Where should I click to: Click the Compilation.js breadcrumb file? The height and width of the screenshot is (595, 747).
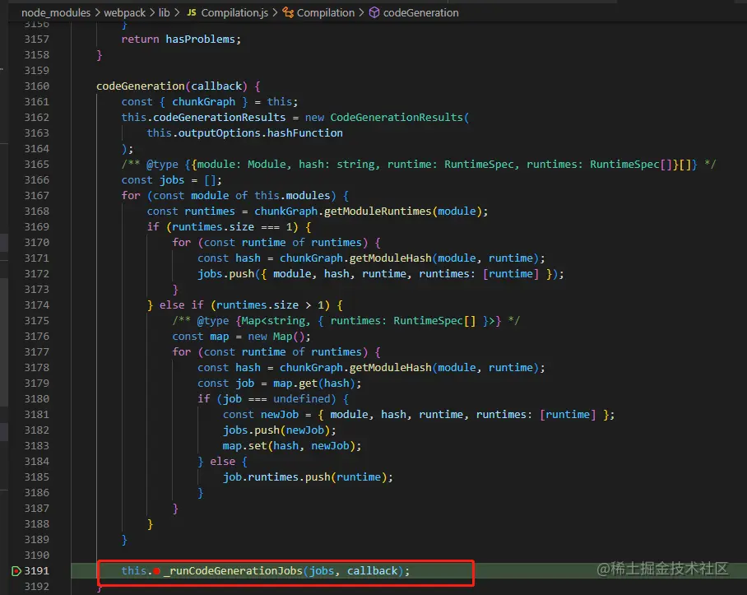coord(234,13)
